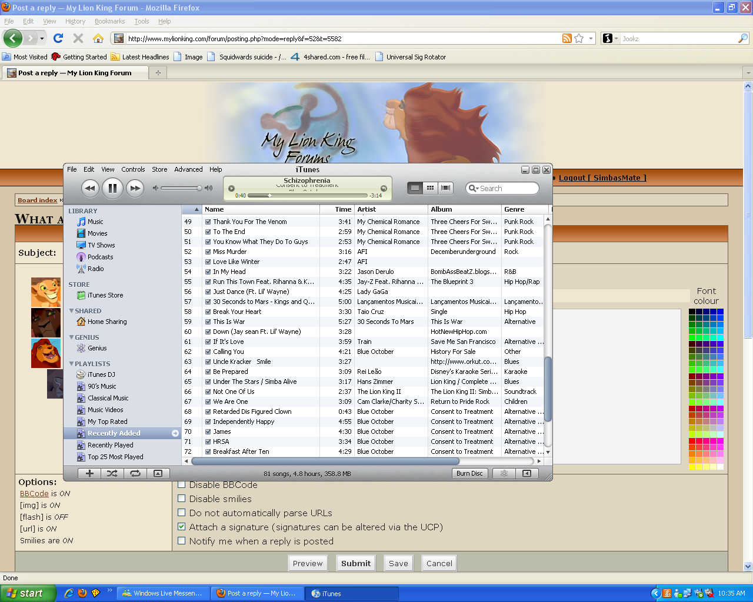Screen dimensions: 753x602
Task: Toggle repeat mode in iTunes
Action: (135, 473)
